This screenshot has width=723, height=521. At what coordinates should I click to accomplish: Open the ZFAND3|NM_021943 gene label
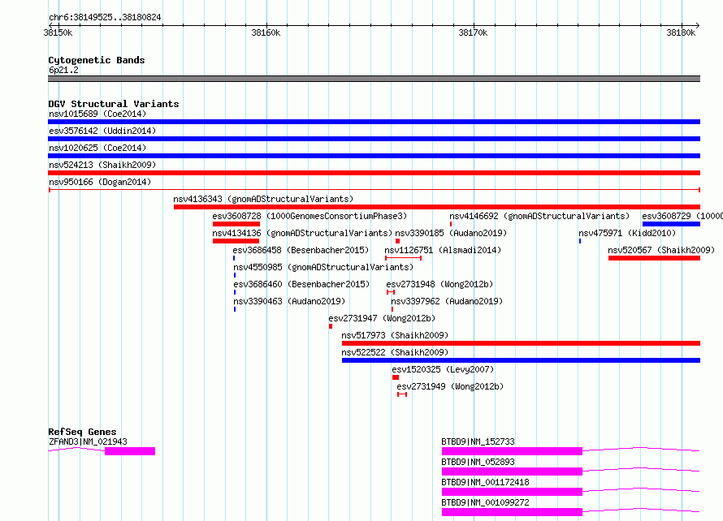click(88, 441)
